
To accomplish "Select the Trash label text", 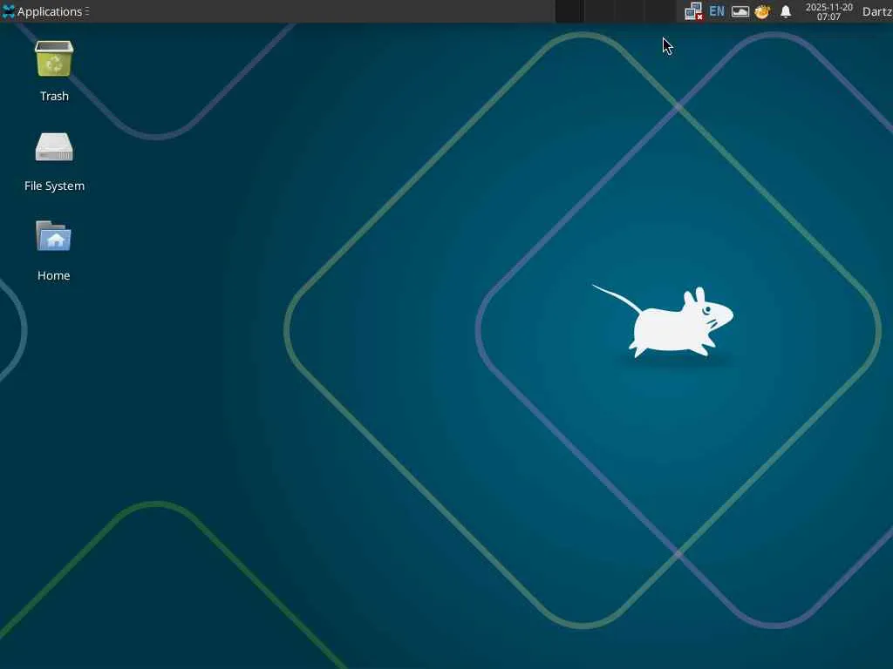I will (x=54, y=96).
